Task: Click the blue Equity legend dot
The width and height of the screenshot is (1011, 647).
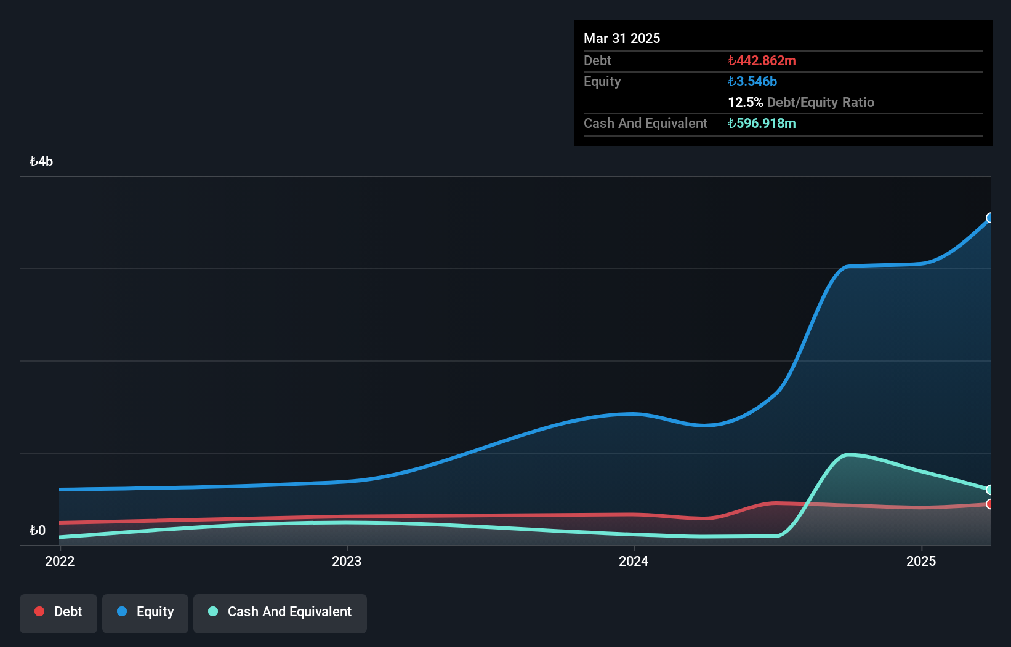Action: (x=122, y=611)
